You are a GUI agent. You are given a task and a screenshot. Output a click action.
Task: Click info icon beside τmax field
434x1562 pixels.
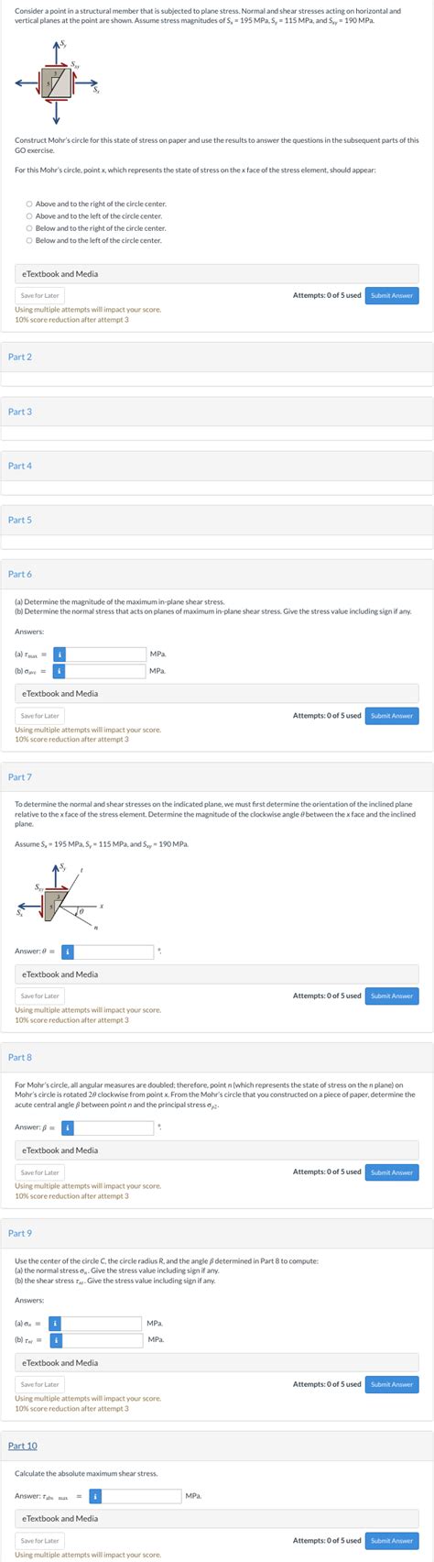[x=59, y=654]
